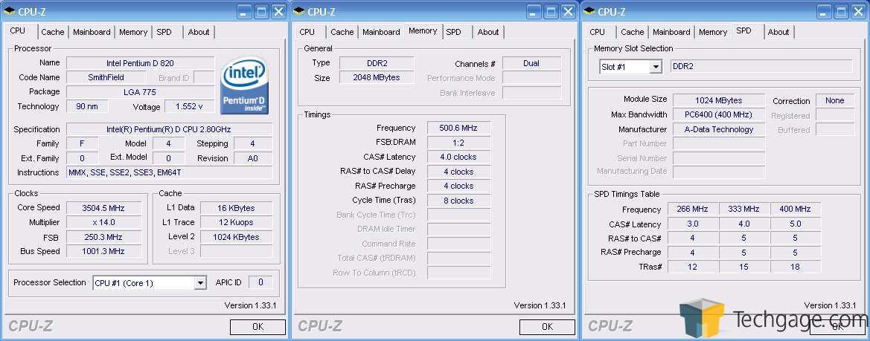Click the Package field LGA 775
Image resolution: width=870 pixels, height=341 pixels.
pyautogui.click(x=141, y=92)
